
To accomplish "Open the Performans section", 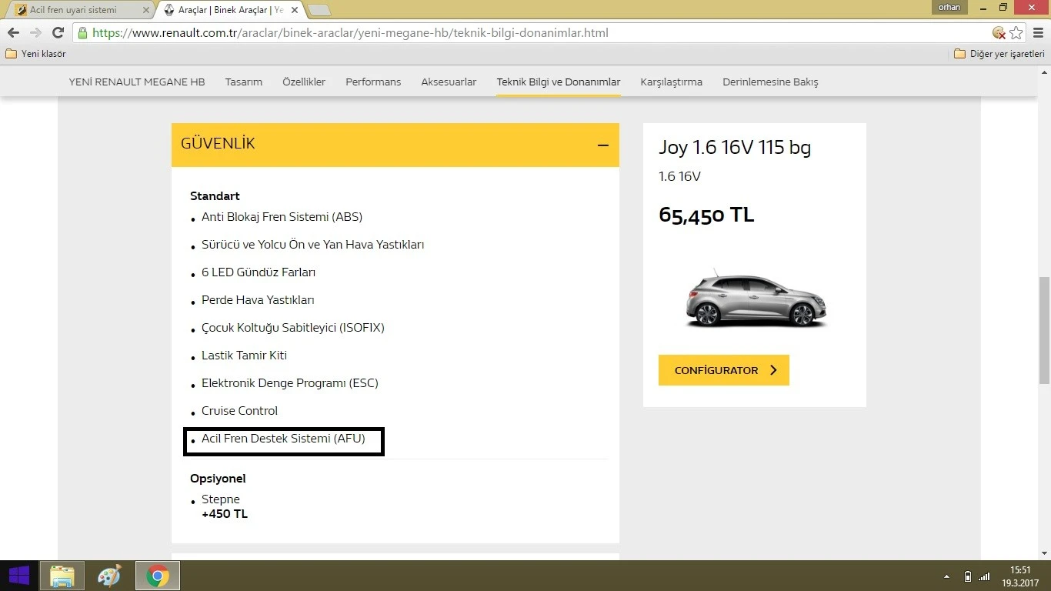I will pos(373,82).
